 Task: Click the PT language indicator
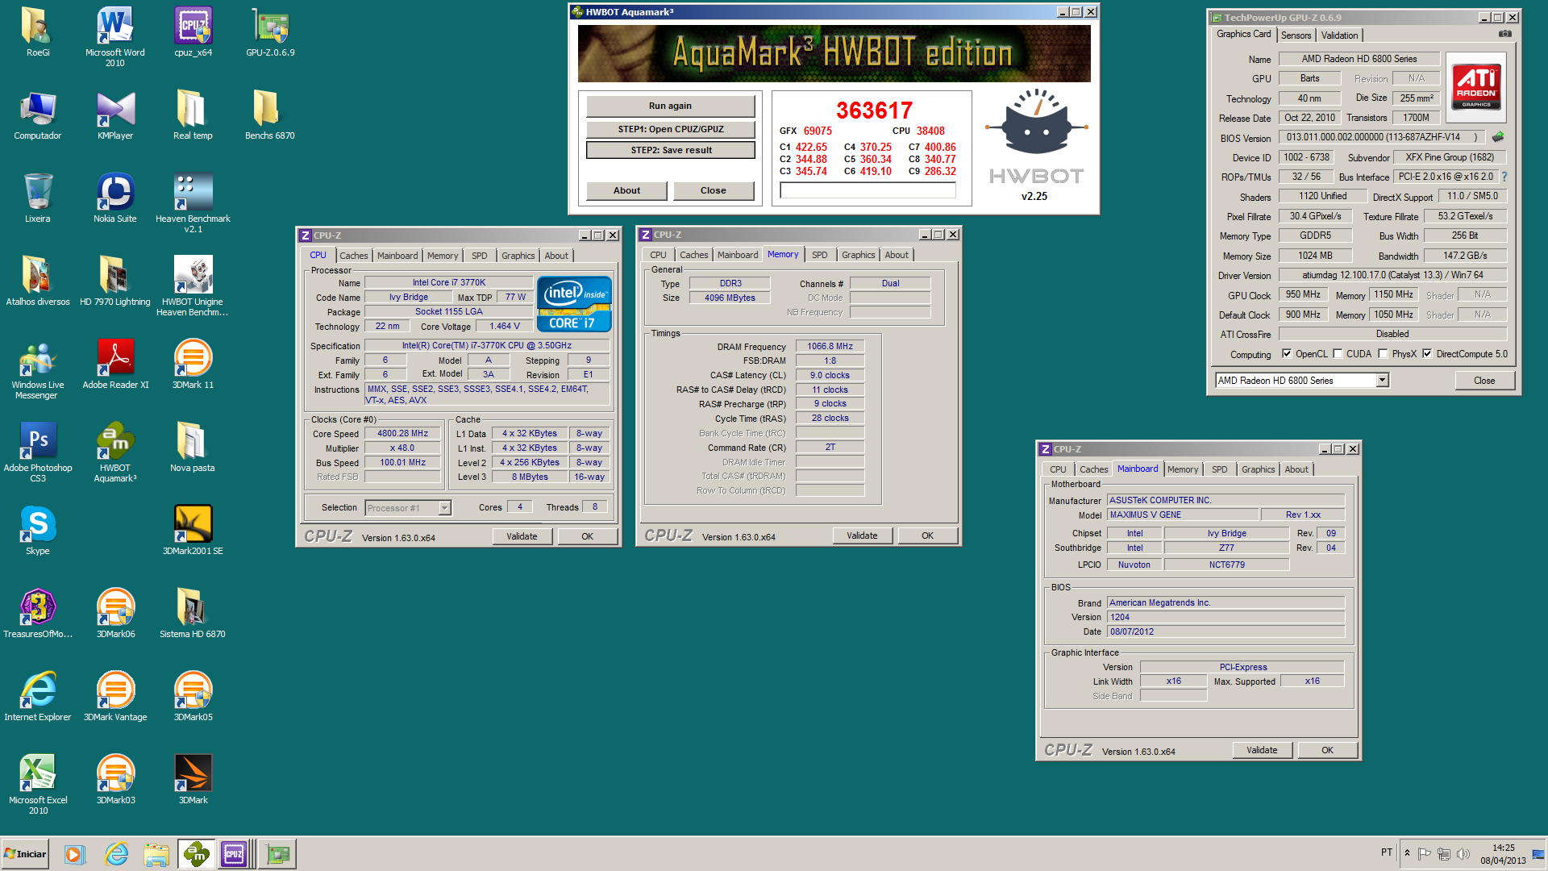(x=1387, y=852)
